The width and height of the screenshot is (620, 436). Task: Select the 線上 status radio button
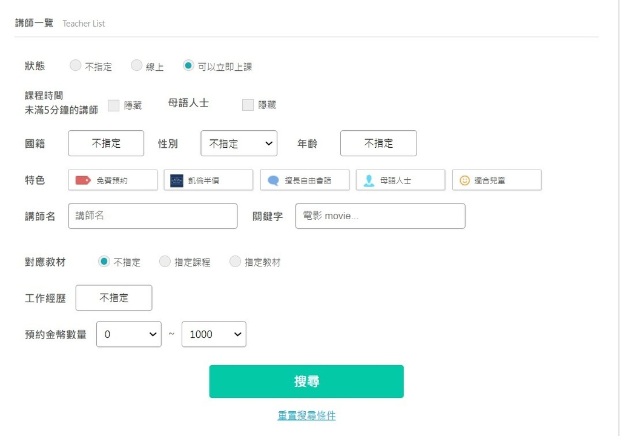pyautogui.click(x=137, y=65)
